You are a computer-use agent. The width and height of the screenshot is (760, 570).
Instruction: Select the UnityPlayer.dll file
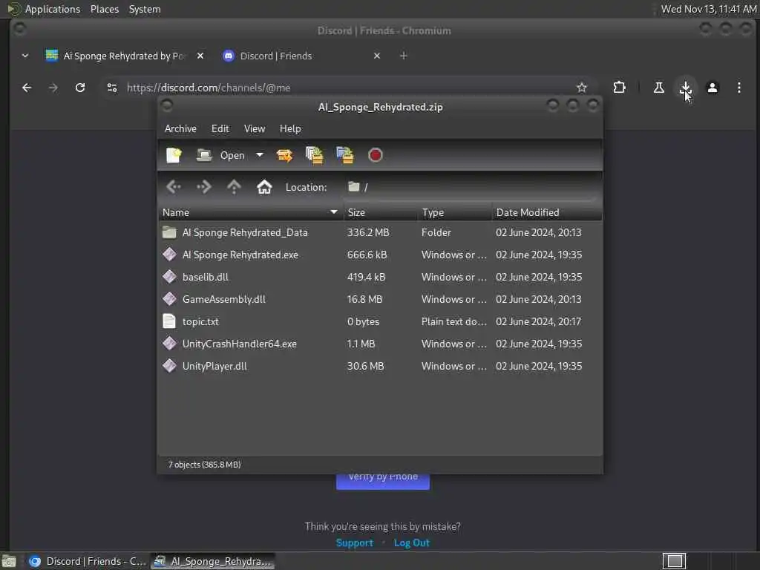click(x=380, y=367)
